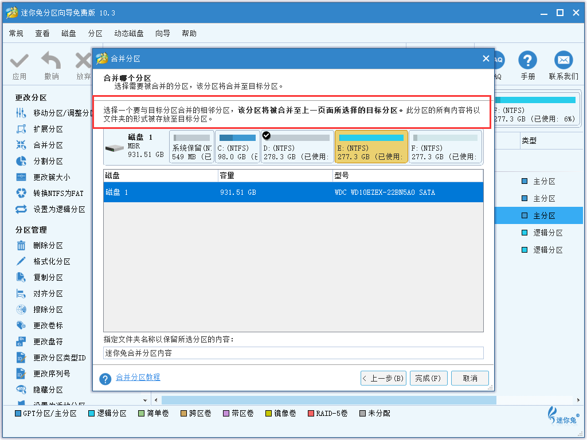The image size is (587, 440).
Task: Click the 隐藏分区 icon
Action: (x=21, y=390)
